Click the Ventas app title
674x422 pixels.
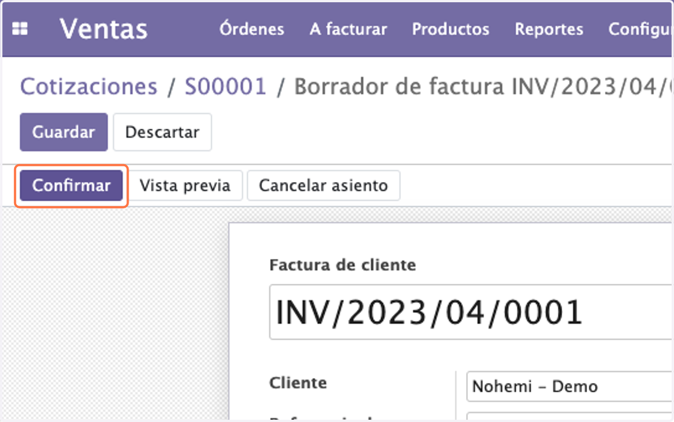pos(103,29)
